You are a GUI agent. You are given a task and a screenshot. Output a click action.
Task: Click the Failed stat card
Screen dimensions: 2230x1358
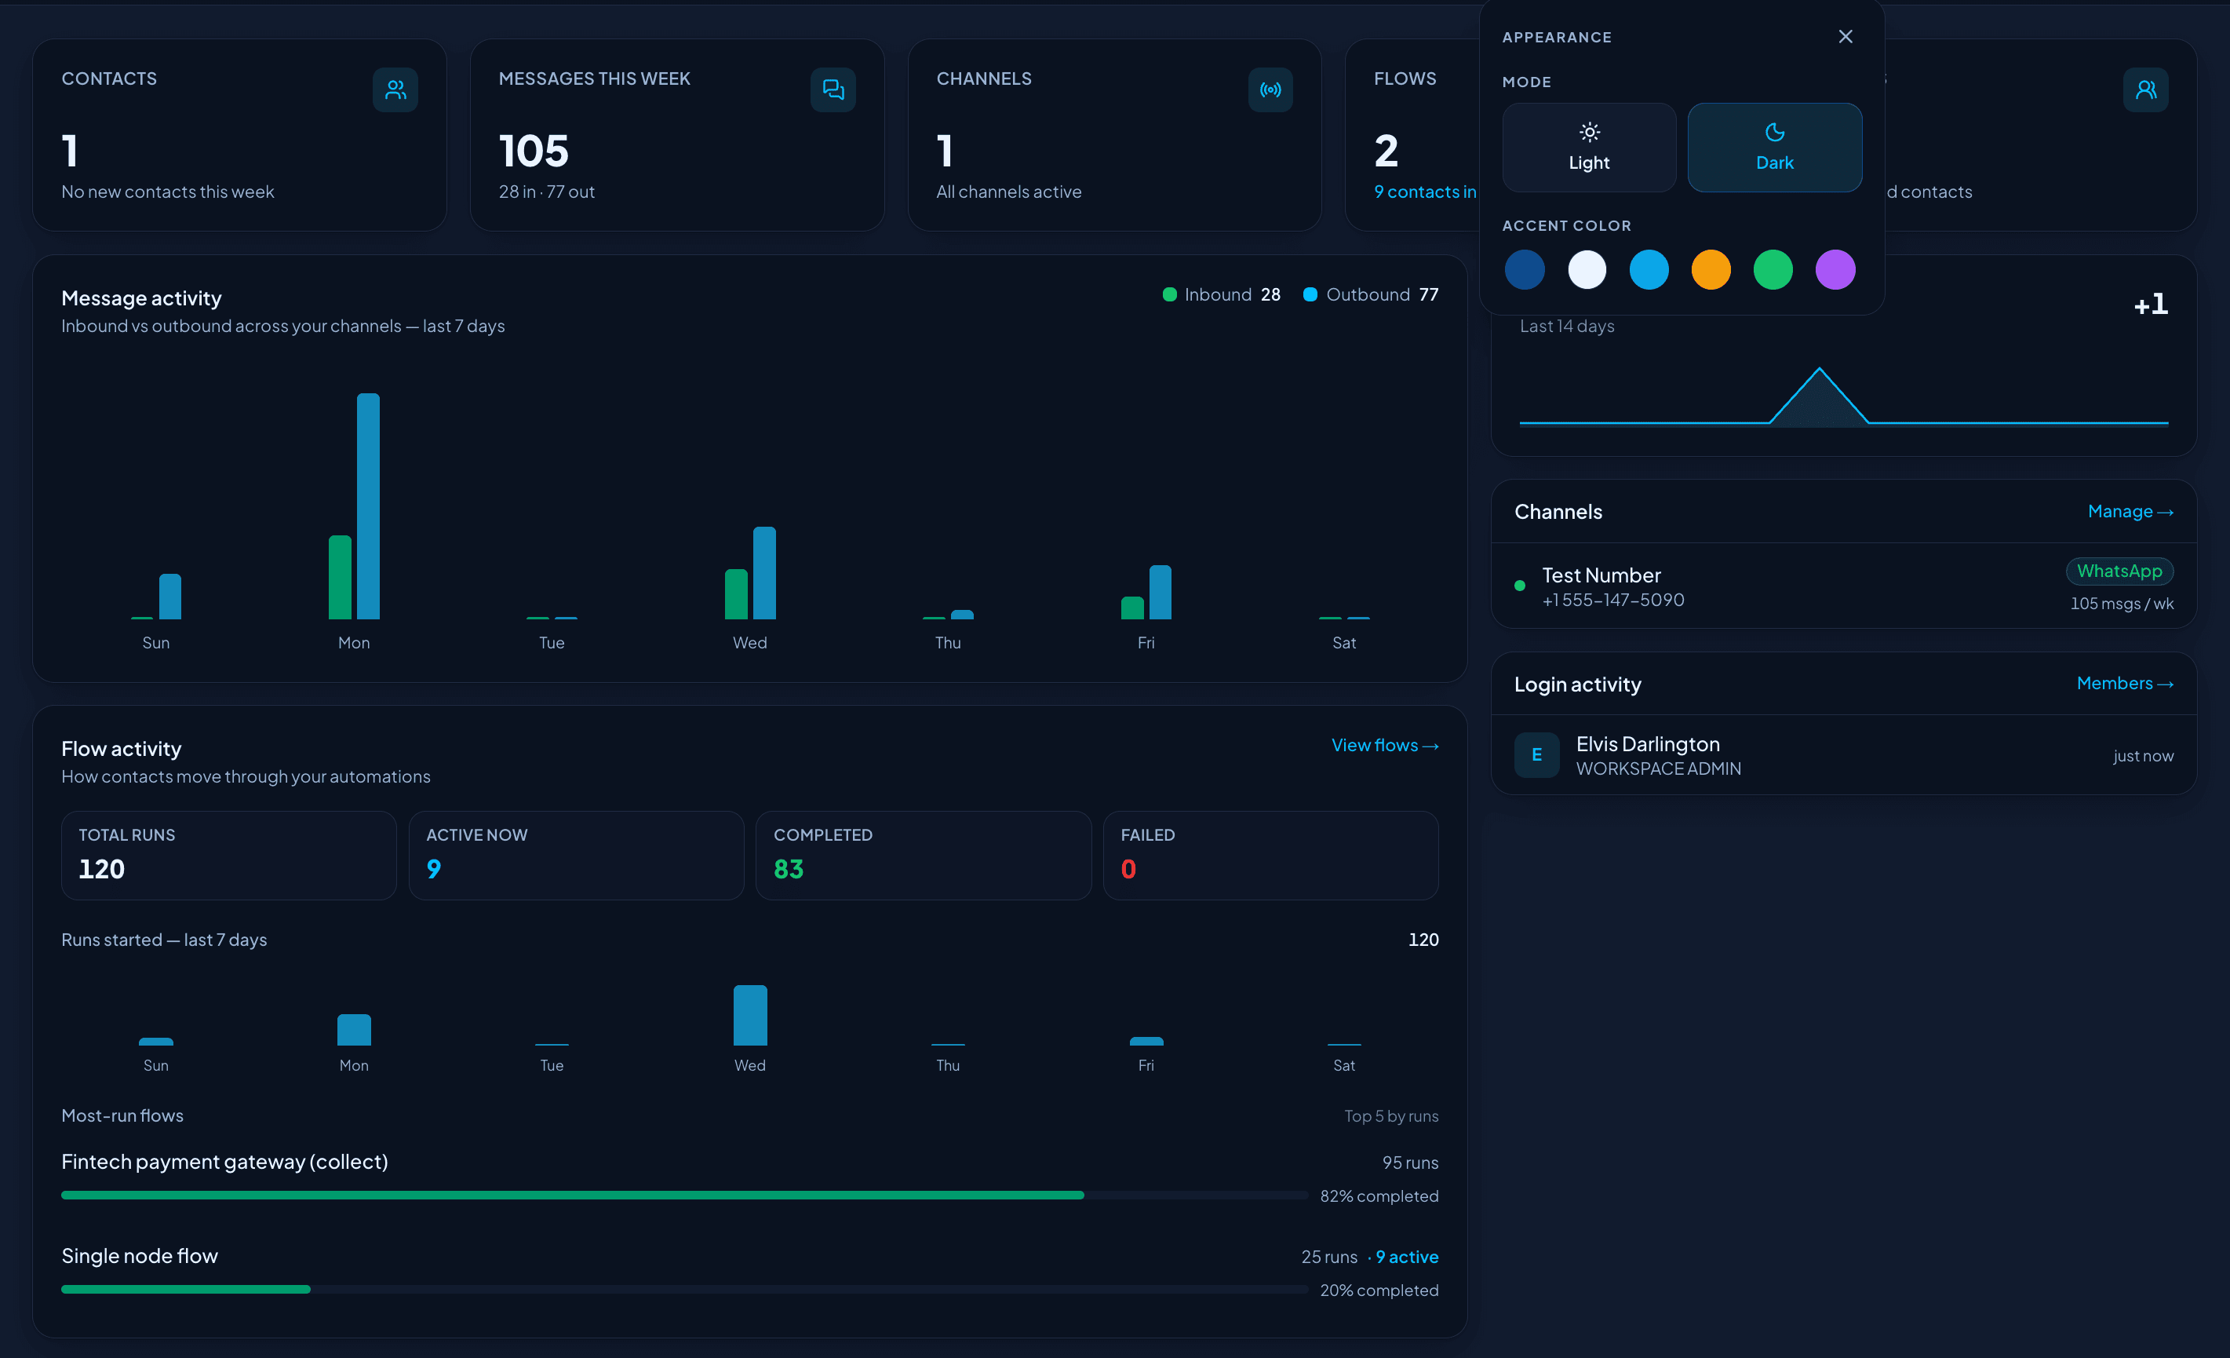click(1270, 856)
